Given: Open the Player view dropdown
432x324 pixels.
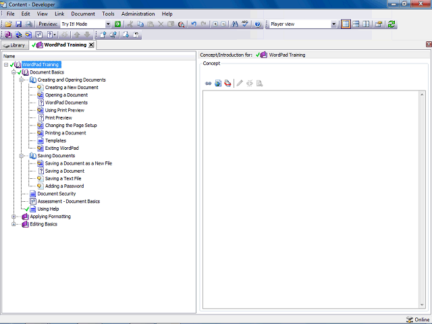Looking at the screenshot, I should point(333,24).
